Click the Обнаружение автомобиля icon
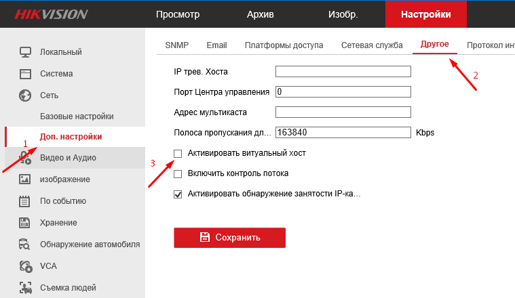515x298 pixels. click(x=25, y=244)
